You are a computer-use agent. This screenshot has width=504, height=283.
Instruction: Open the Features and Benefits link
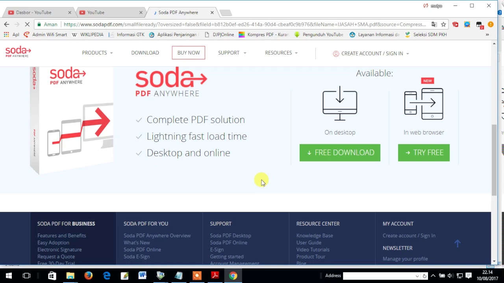tap(61, 235)
